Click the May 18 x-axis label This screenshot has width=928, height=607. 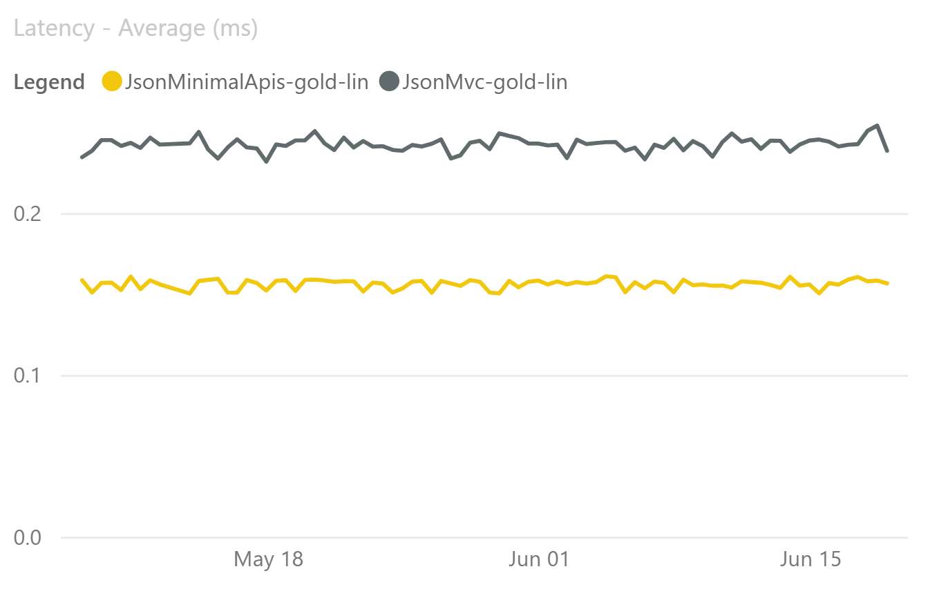point(269,559)
